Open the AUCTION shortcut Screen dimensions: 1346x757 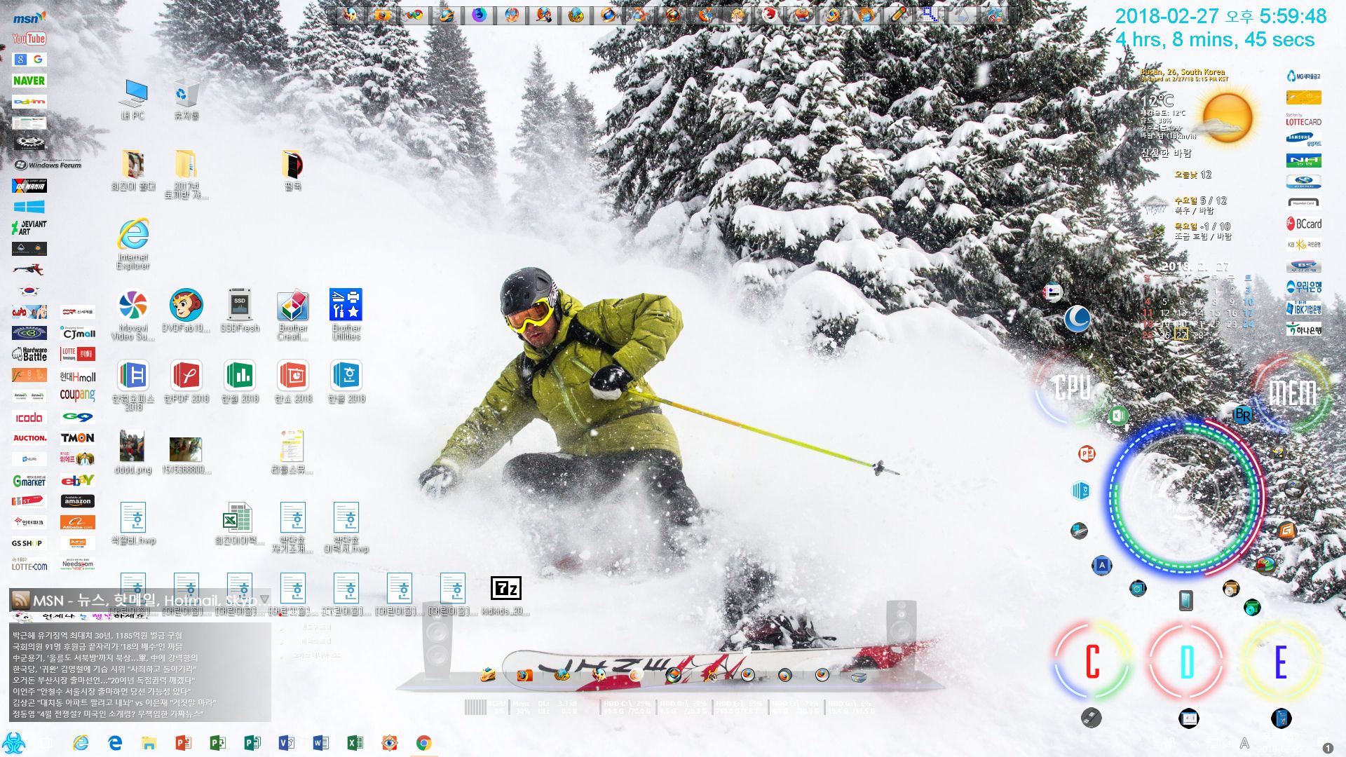click(29, 438)
